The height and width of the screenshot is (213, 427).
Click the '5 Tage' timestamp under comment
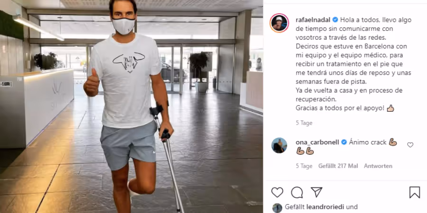tap(304, 166)
